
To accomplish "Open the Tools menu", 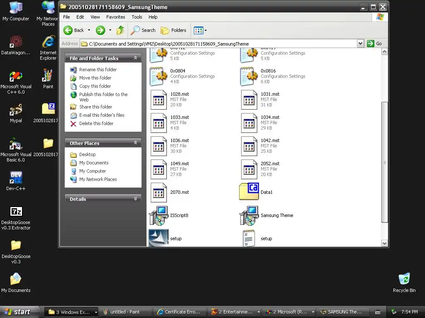I will point(137,17).
